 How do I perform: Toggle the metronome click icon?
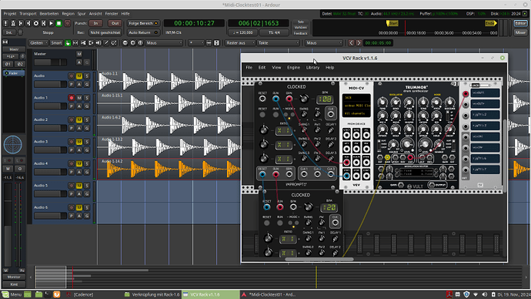13,23
